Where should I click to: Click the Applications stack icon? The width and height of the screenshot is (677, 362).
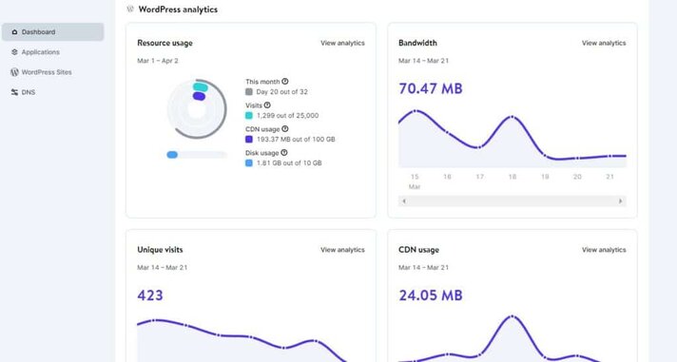click(x=14, y=51)
